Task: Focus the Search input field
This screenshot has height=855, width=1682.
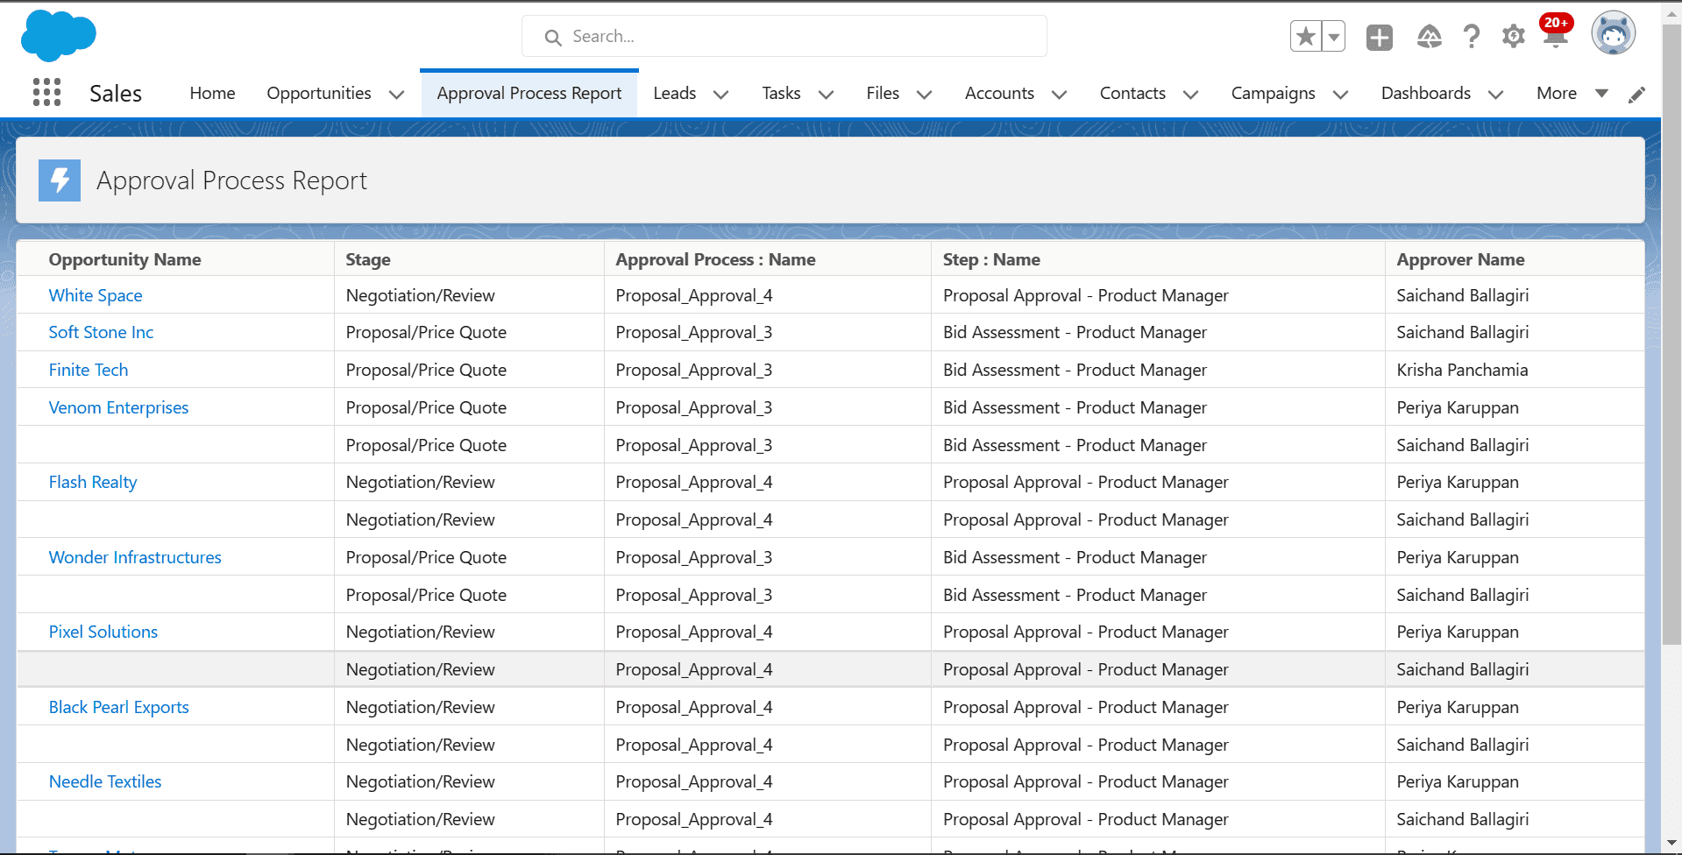Action: [784, 36]
